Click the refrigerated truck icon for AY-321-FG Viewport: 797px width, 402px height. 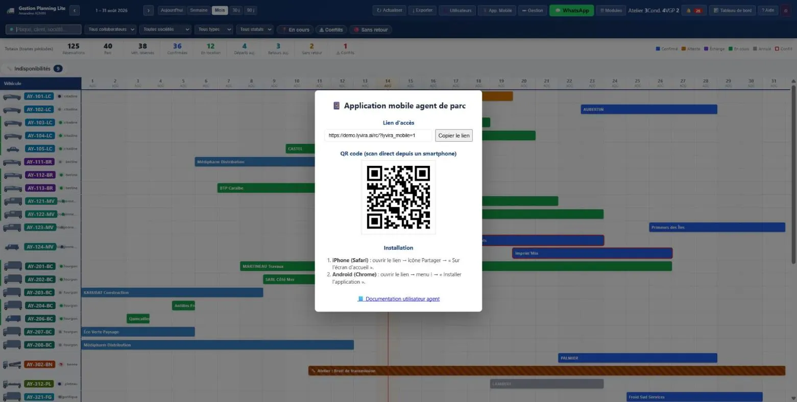point(13,397)
